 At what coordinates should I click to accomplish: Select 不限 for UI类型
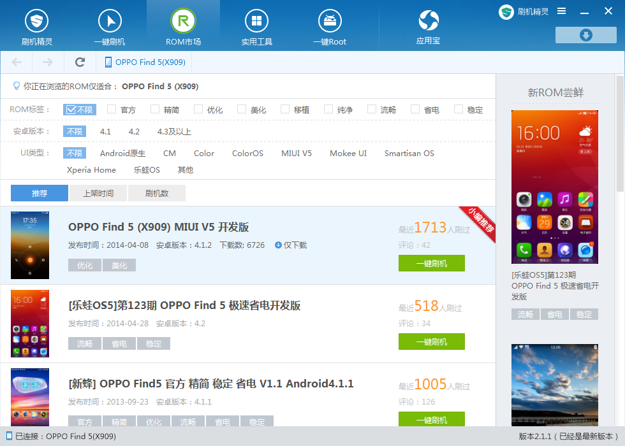tap(75, 153)
